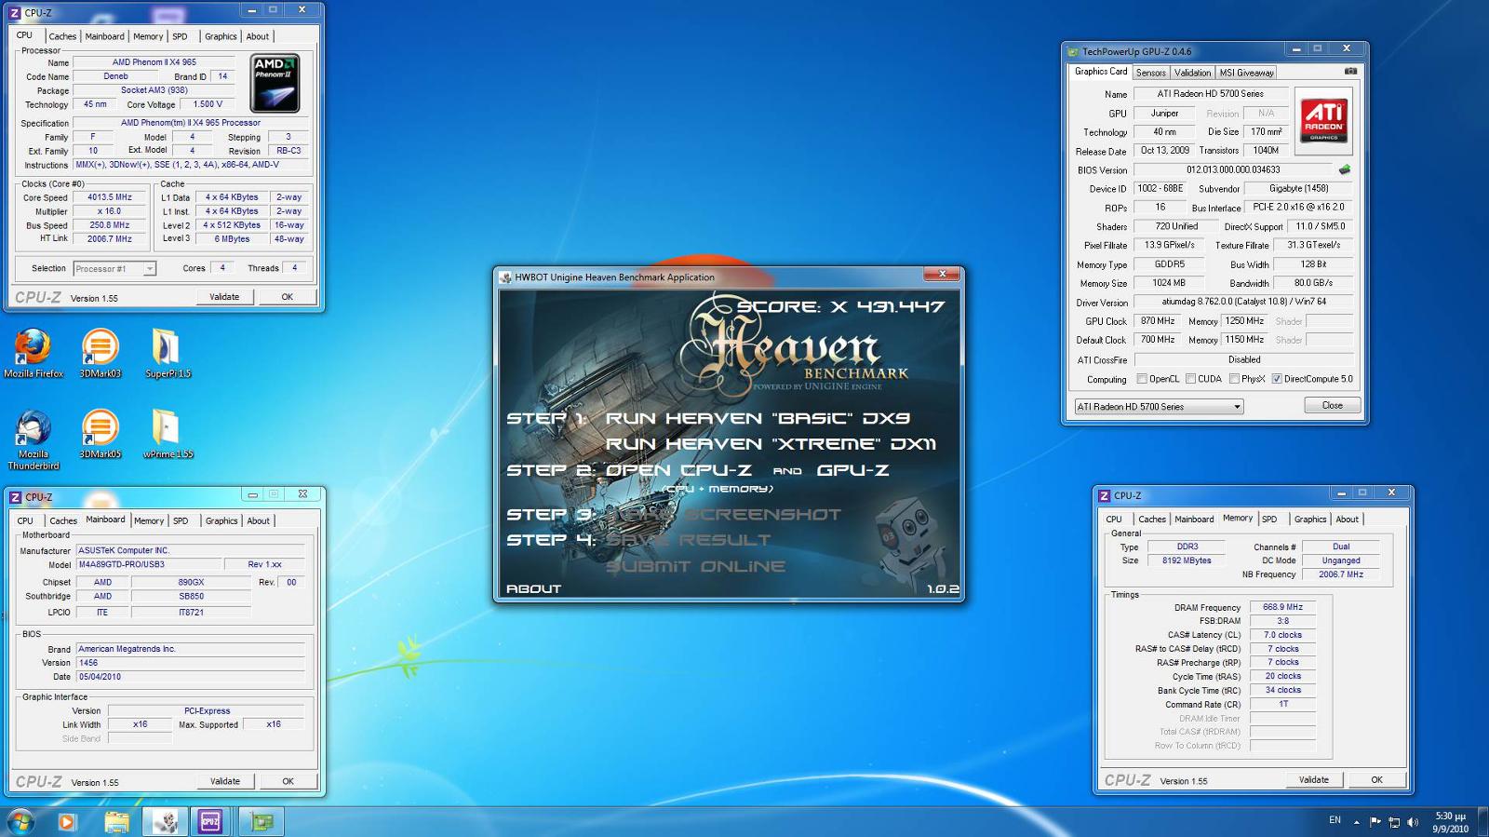Click SAVE RESULT in Heaven app

688,540
